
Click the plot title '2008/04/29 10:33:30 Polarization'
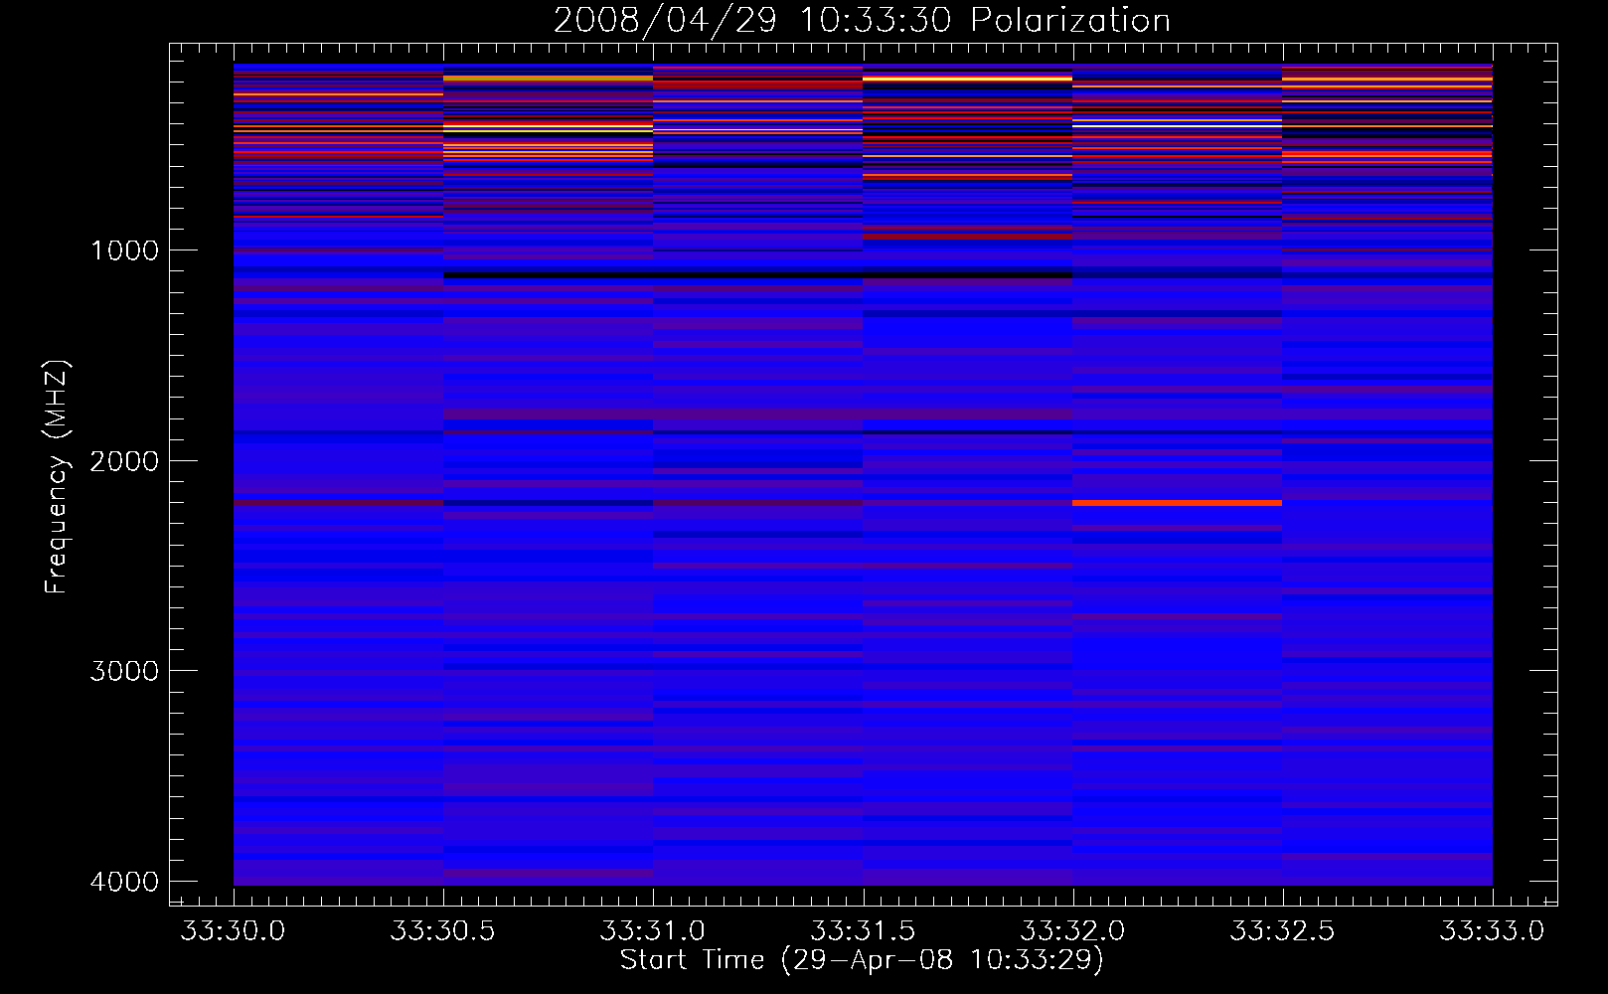(x=862, y=20)
